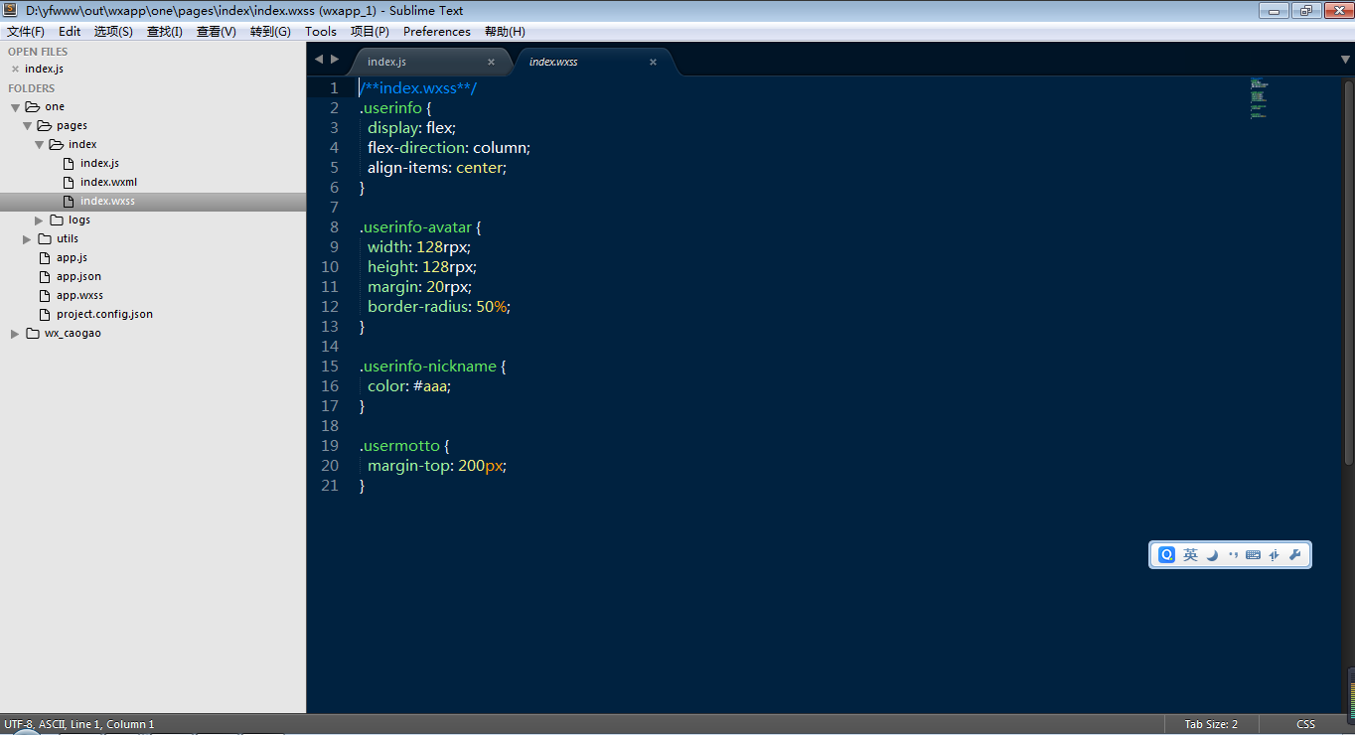
Task: Open app.wxss from the sidebar
Action: point(79,296)
